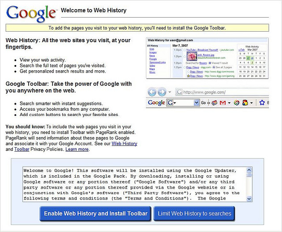Open the dropdown arrow next to colored blocks icon
Viewport: 282px width, 232px height.
tap(252, 103)
